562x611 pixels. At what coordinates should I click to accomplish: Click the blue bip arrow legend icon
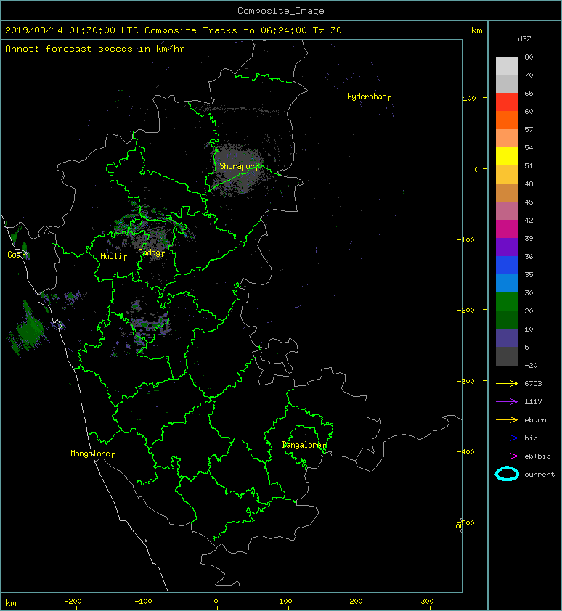click(507, 438)
